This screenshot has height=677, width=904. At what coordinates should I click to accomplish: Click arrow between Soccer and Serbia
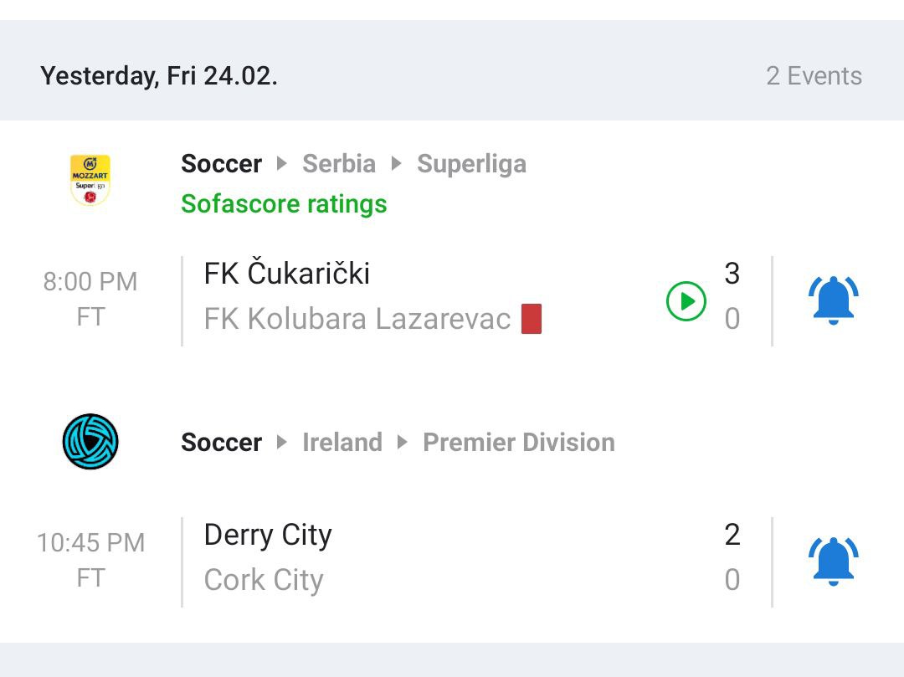282,164
